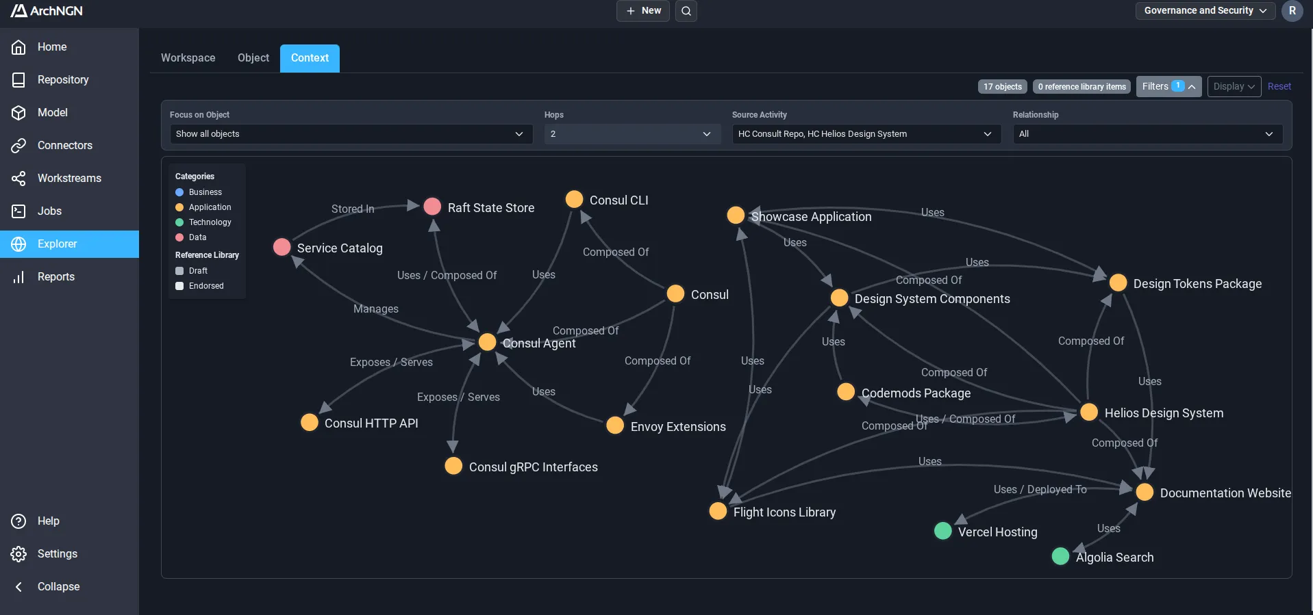Toggle the Technology category in legend

(x=203, y=222)
